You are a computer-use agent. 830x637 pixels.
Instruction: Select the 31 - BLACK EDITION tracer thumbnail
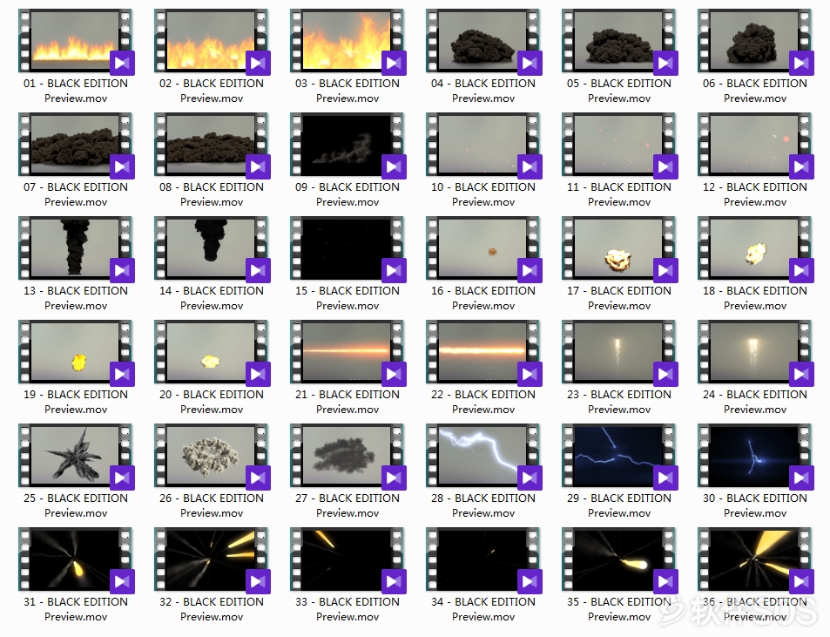coord(75,559)
